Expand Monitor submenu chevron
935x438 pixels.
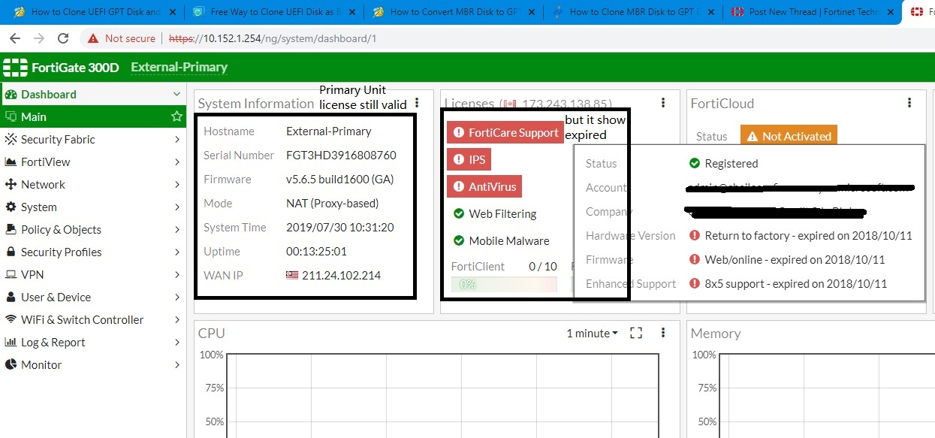click(176, 364)
